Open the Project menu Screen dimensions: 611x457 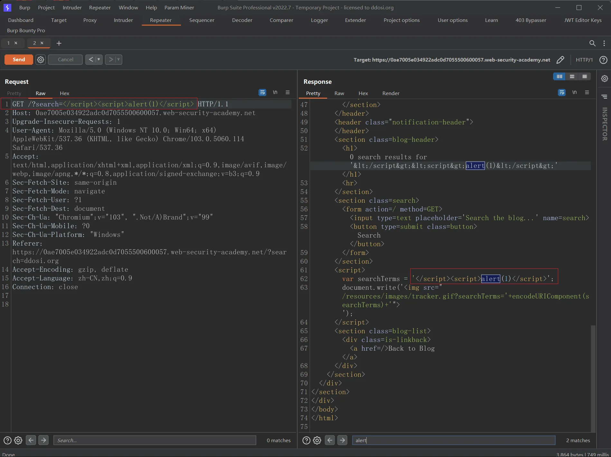pos(46,7)
